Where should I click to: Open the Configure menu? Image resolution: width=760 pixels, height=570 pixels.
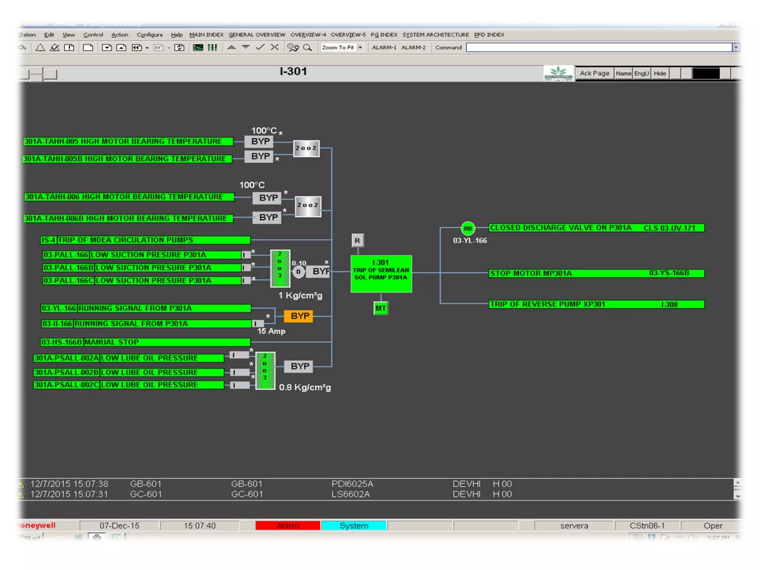pyautogui.click(x=149, y=35)
